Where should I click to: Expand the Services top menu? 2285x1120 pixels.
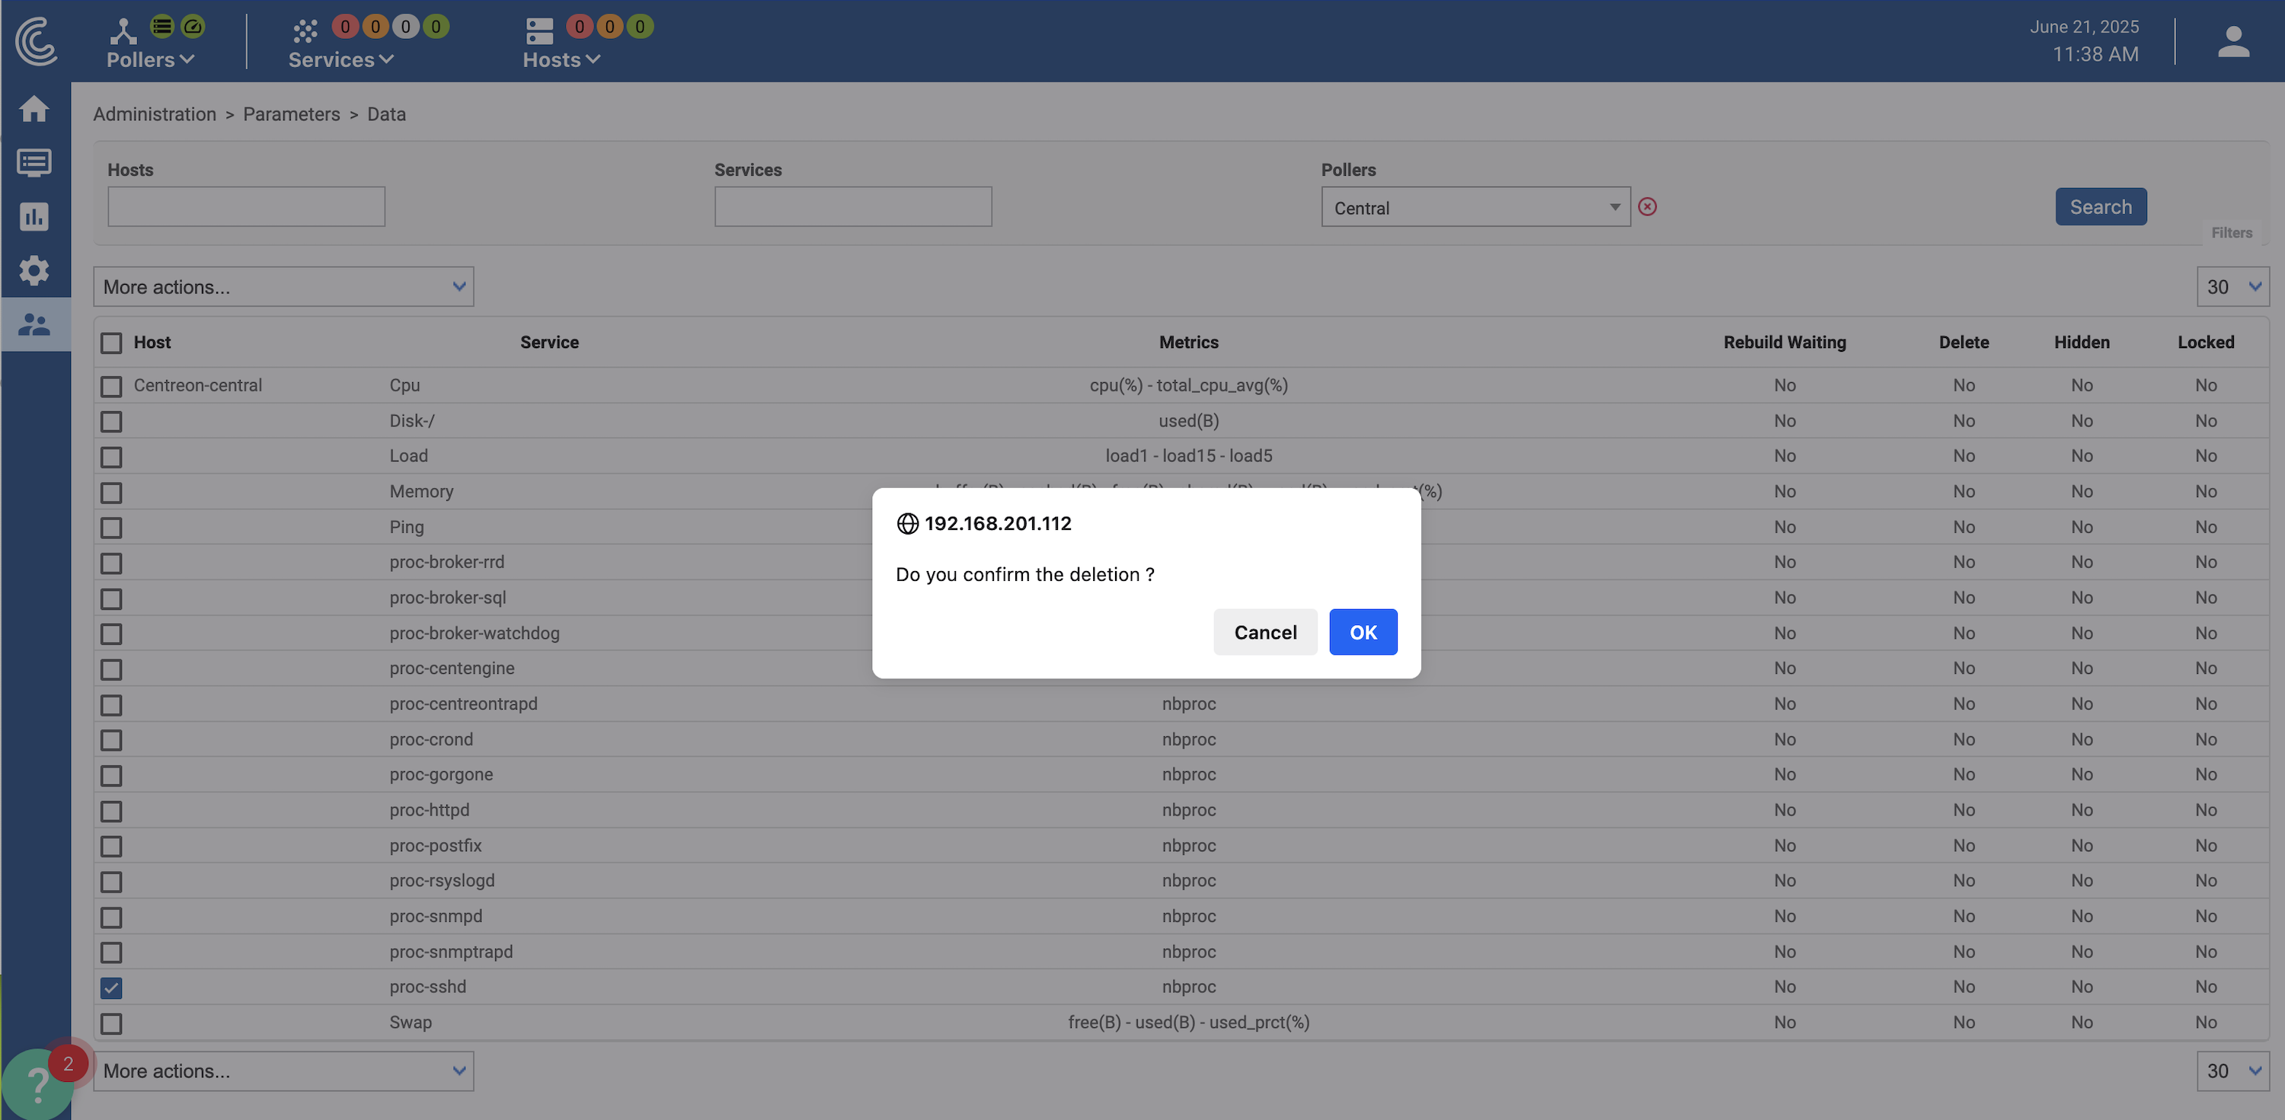(340, 59)
